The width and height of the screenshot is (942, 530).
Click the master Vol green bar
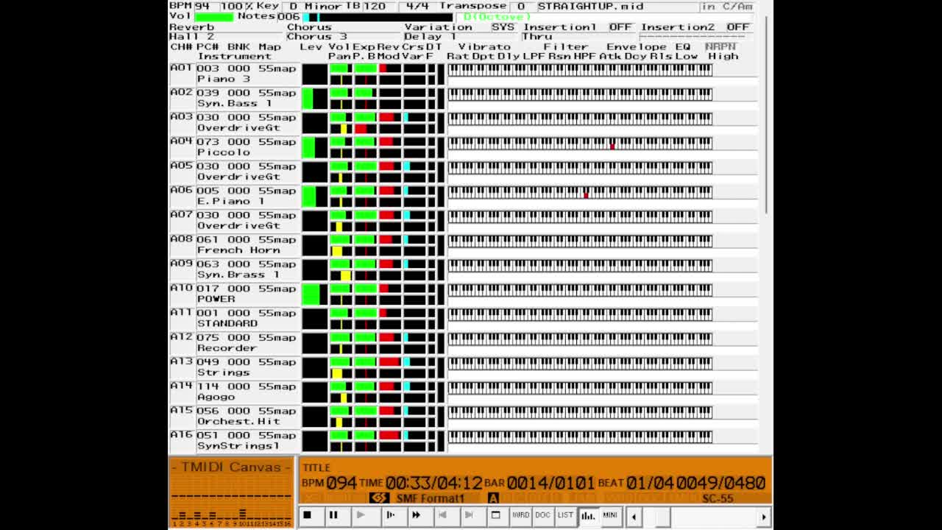[x=214, y=16]
